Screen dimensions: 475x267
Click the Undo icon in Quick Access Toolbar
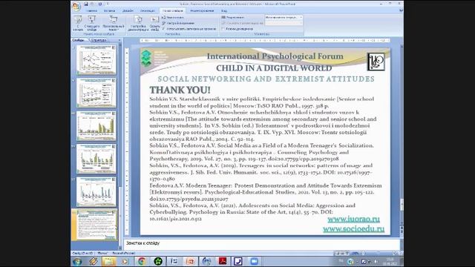click(x=92, y=4)
